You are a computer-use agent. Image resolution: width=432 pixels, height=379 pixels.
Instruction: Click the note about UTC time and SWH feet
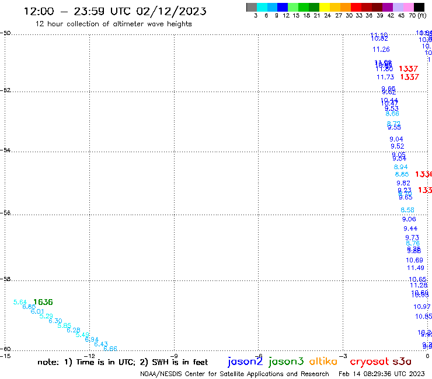(123, 362)
